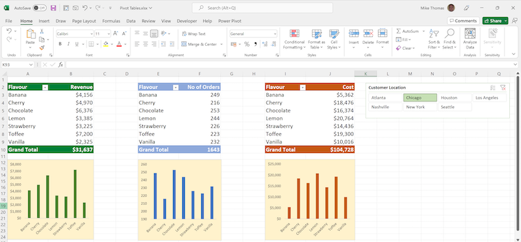Select Seattle in the slicer
Image resolution: width=521 pixels, height=242 pixels.
455,107
